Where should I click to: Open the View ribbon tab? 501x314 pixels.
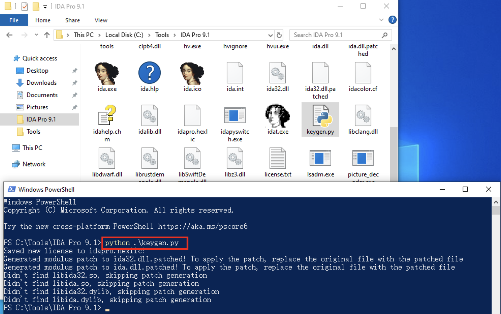coord(101,20)
